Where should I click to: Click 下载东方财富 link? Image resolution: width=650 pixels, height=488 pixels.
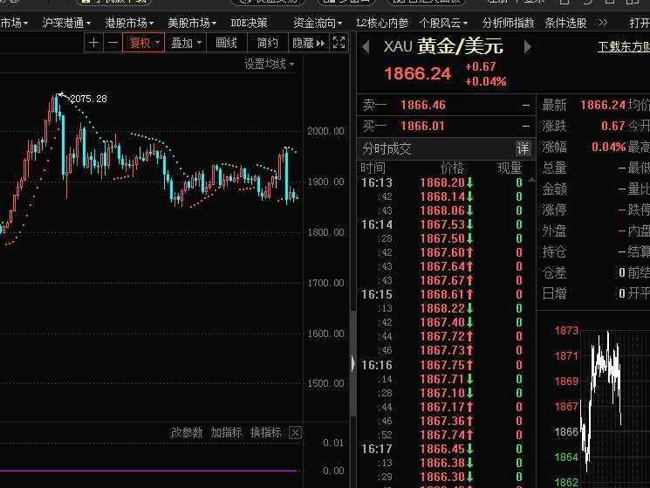624,47
